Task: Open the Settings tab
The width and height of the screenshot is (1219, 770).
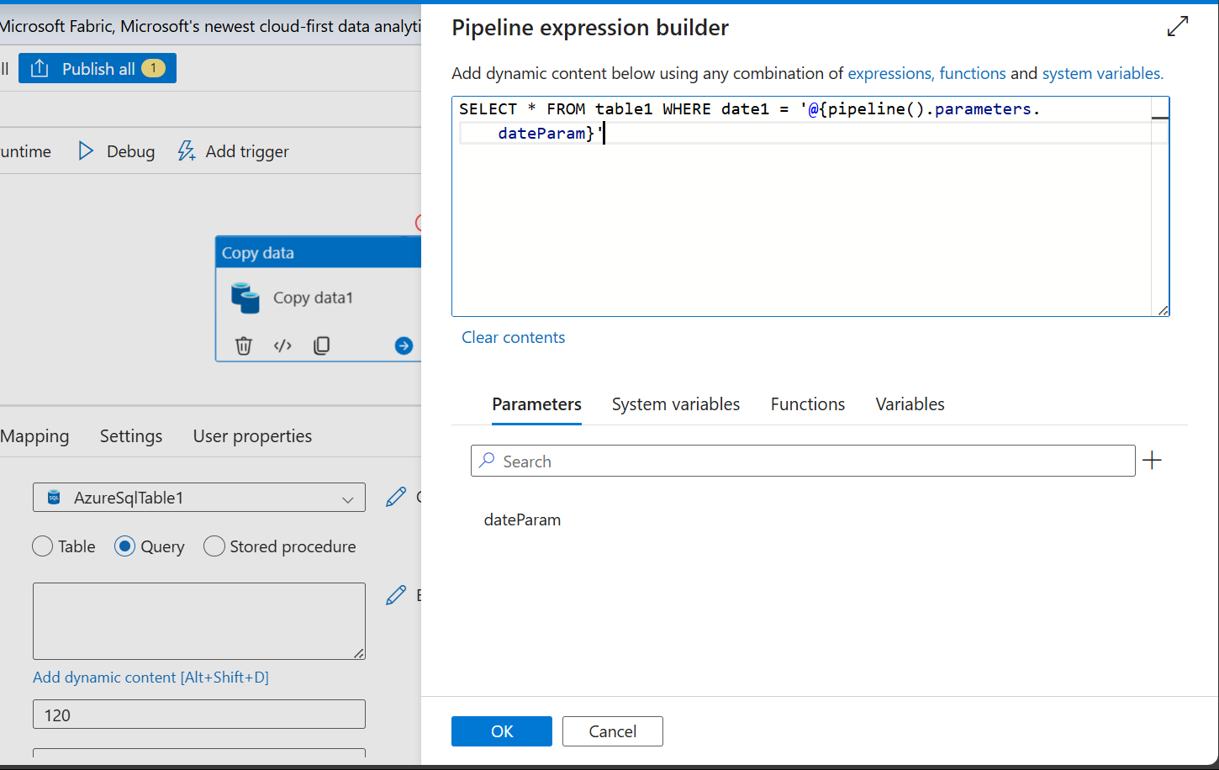Action: (x=131, y=436)
